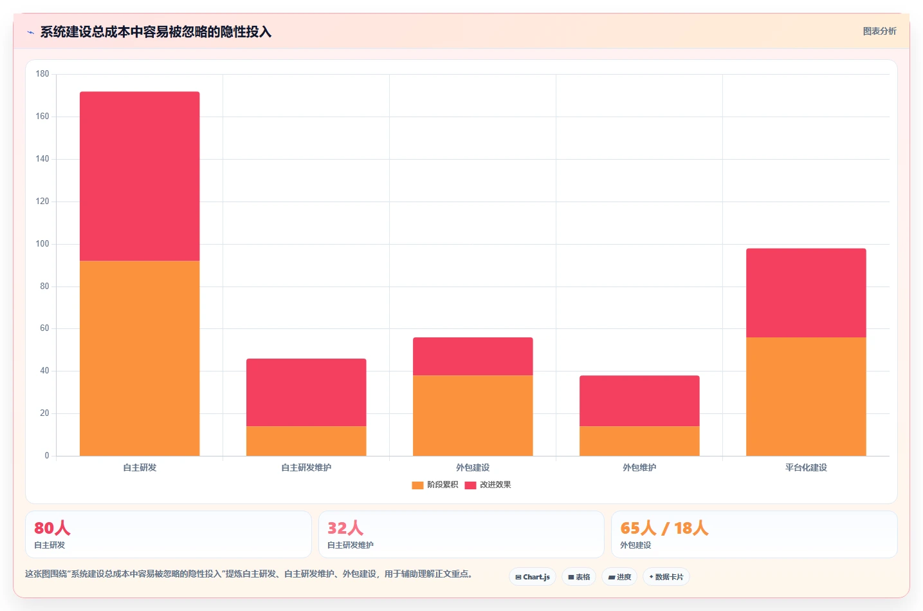Screen dimensions: 923x611
Task: Click the orange bar segment for 外包维护
Action: pyautogui.click(x=639, y=441)
